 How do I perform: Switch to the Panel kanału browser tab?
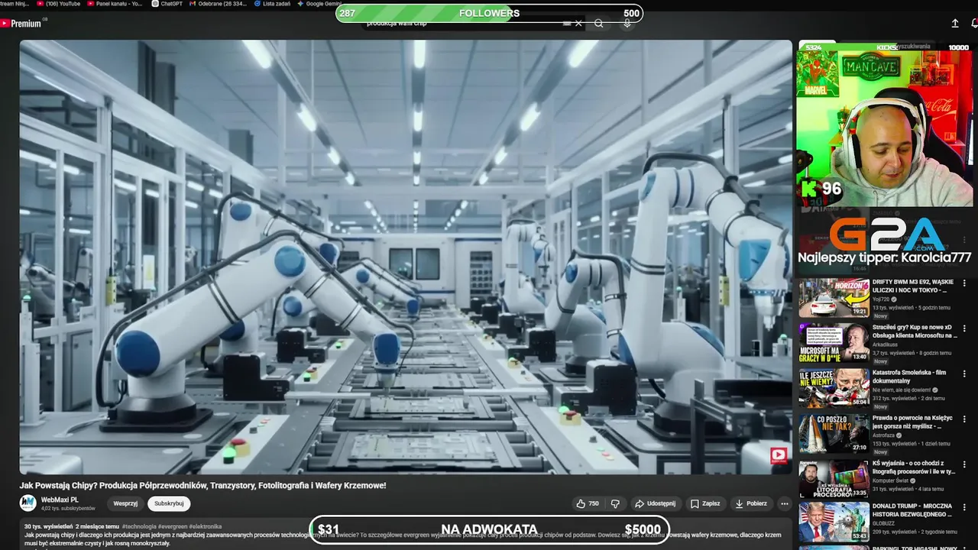tap(115, 4)
